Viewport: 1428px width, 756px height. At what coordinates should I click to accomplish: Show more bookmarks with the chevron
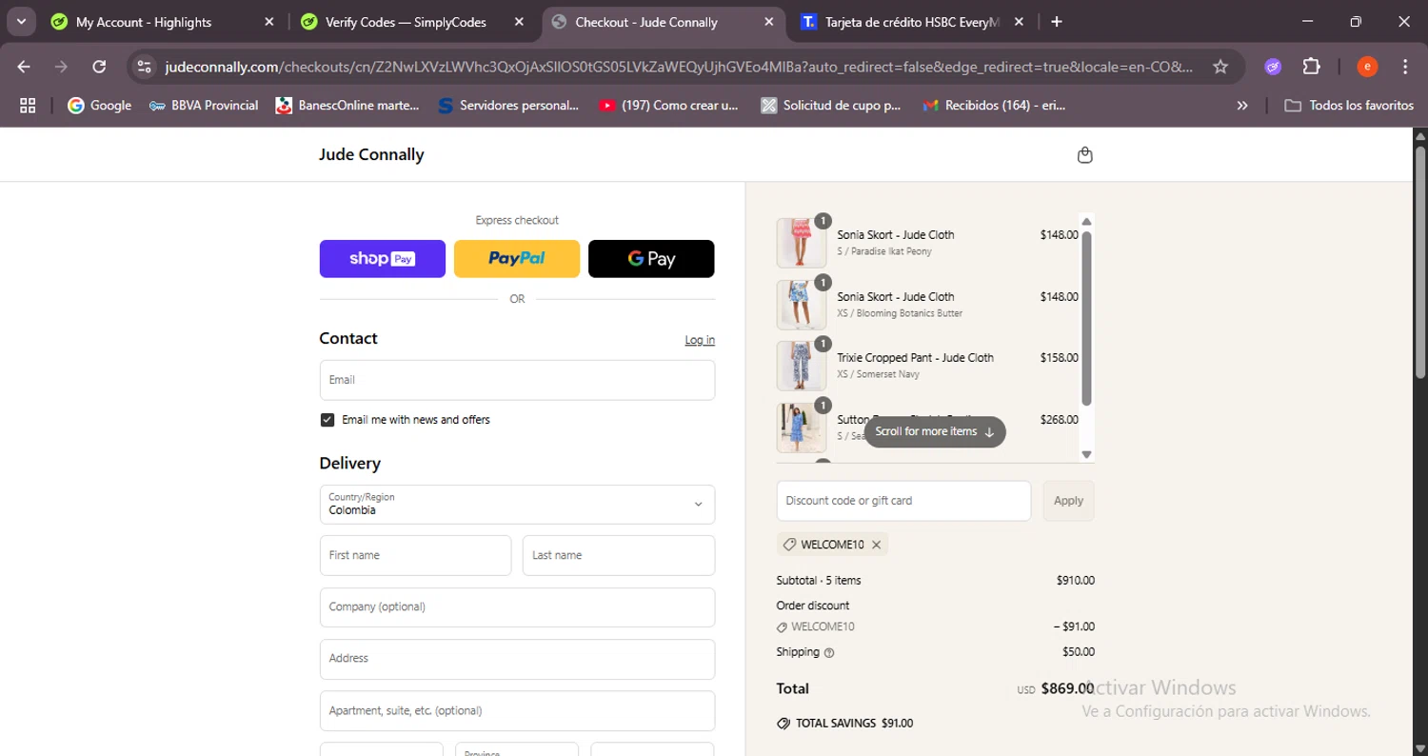coord(1241,106)
